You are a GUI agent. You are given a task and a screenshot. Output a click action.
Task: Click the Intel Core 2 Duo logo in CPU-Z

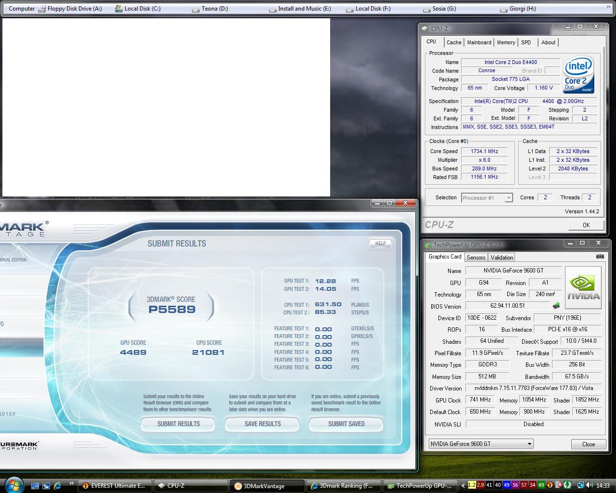coord(579,75)
